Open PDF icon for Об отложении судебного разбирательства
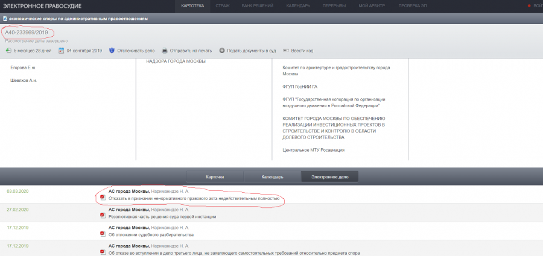 [103, 234]
